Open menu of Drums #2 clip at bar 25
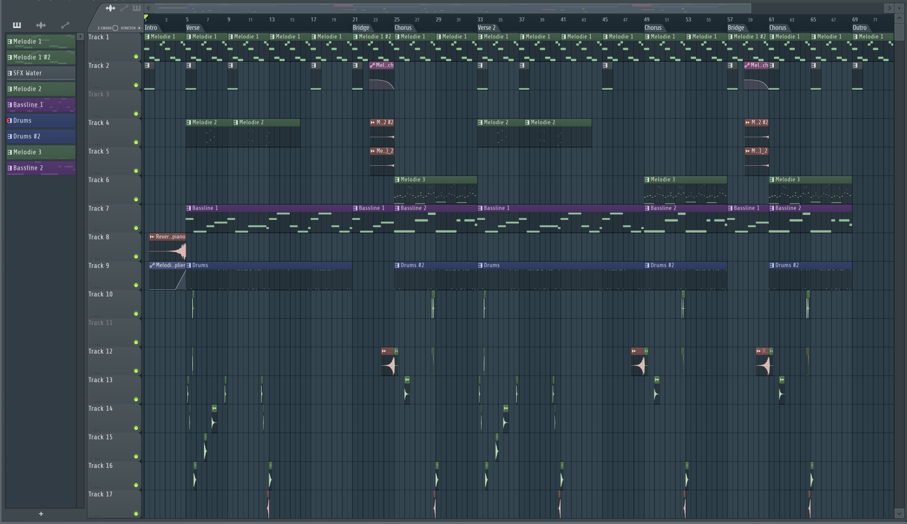Viewport: 907px width, 524px height. pyautogui.click(x=397, y=265)
